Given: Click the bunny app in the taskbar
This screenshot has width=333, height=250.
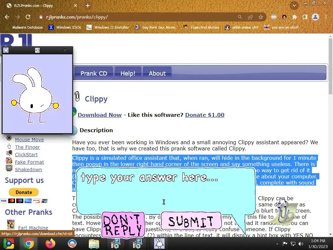Looking at the screenshot, I should tap(159, 243).
